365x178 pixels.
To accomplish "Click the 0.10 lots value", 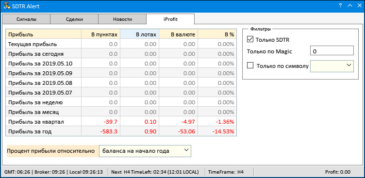I will [x=150, y=122].
